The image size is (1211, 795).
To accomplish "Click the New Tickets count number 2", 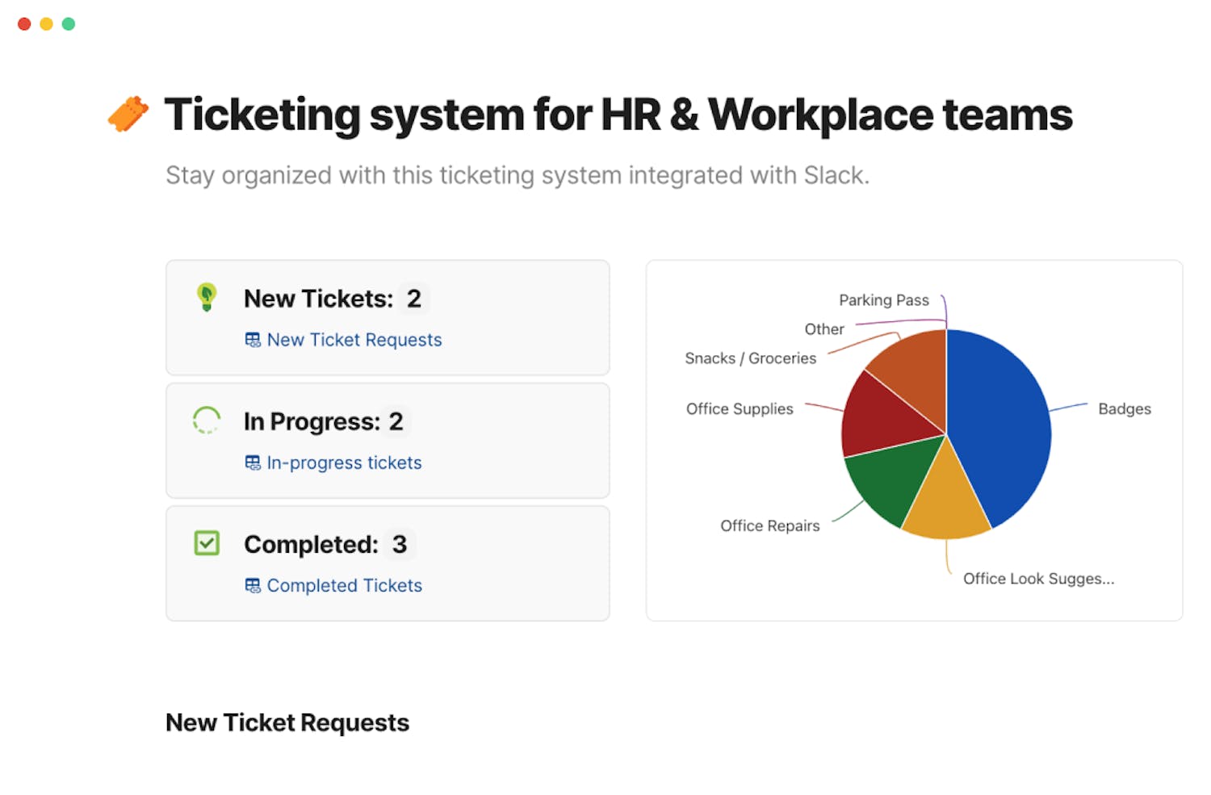I will tap(413, 299).
